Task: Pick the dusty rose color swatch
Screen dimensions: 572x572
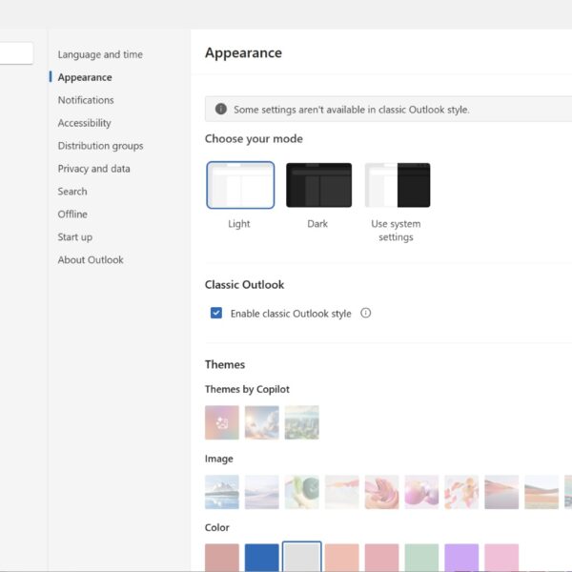Action: [x=222, y=558]
